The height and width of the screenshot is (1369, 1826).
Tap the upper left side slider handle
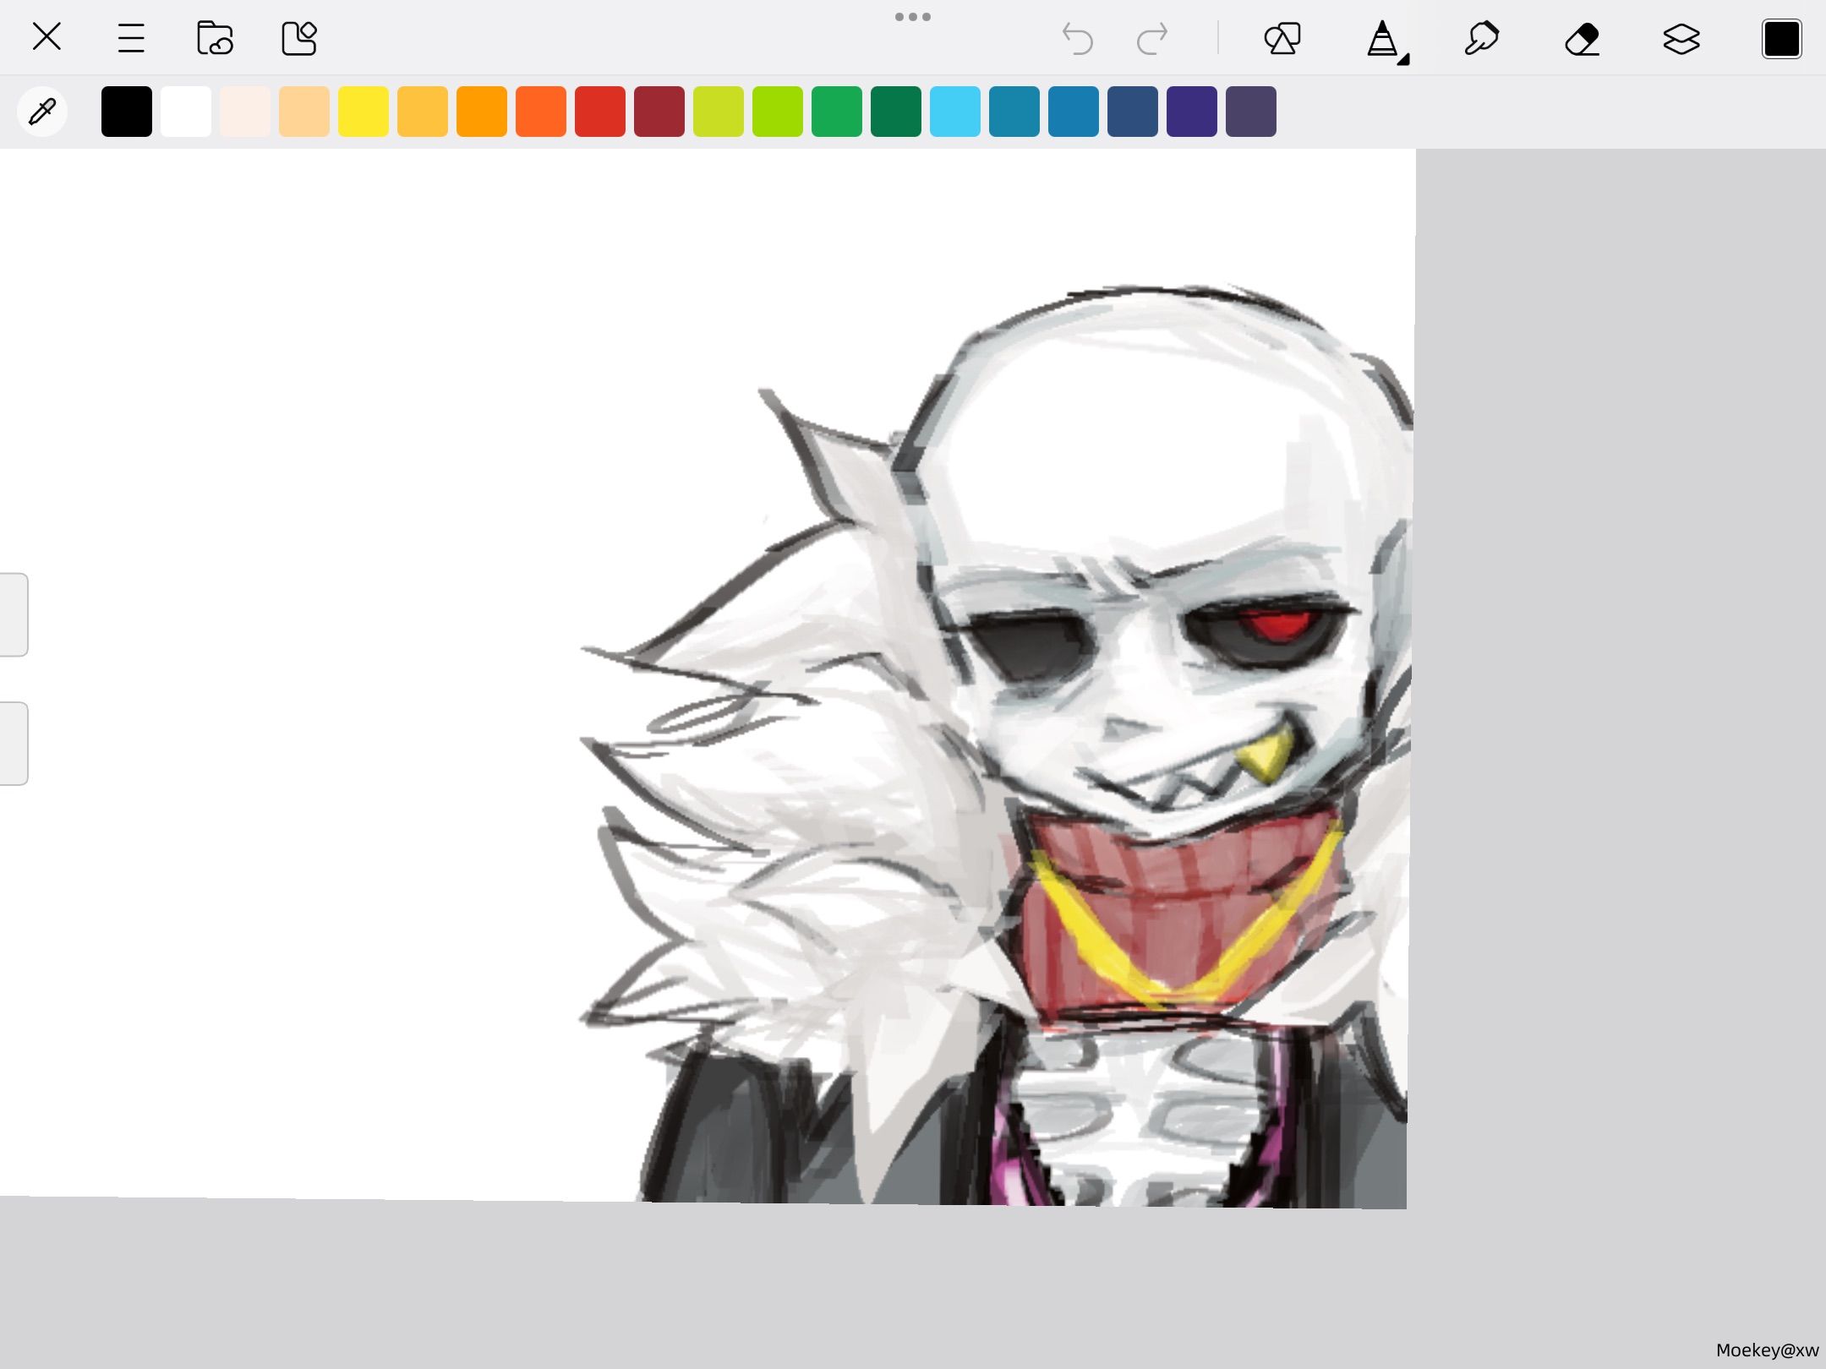pos(14,614)
